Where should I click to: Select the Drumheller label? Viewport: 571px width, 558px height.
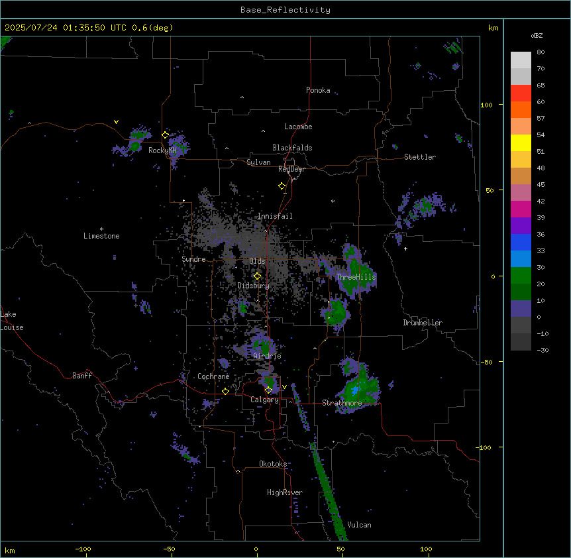click(423, 323)
